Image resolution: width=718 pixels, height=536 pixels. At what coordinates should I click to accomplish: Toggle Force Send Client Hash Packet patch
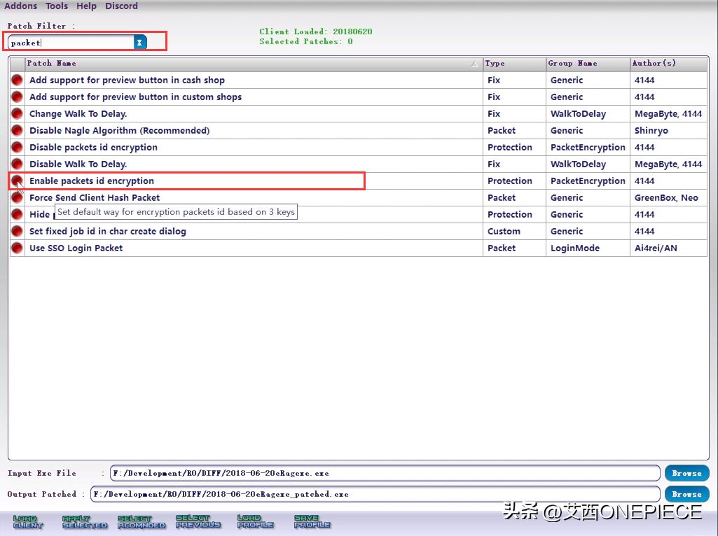(17, 198)
